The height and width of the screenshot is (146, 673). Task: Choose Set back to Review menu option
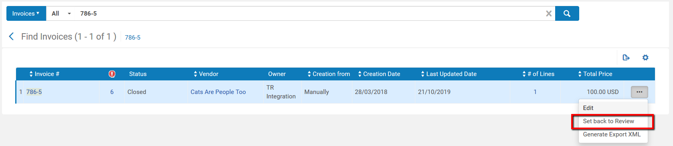point(613,121)
